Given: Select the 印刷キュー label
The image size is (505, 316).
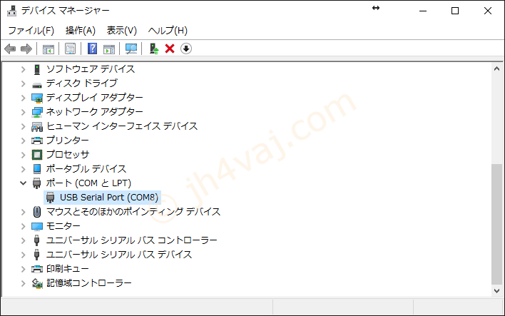Looking at the screenshot, I should tap(67, 269).
